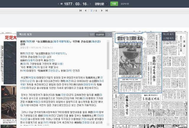Click the 텍스트 보기 panel title
Viewport: 189px width, 128px height.
coord(25,35)
